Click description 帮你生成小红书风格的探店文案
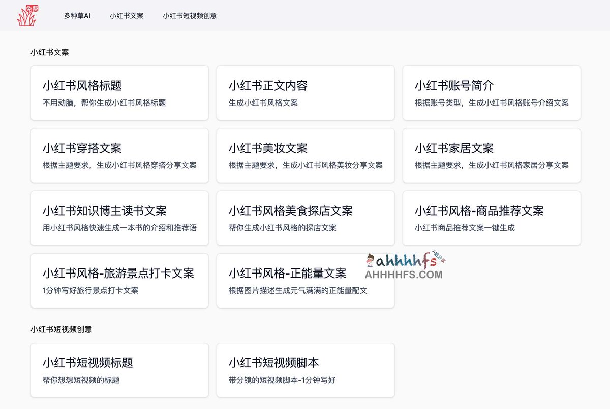The image size is (610, 409). click(283, 228)
